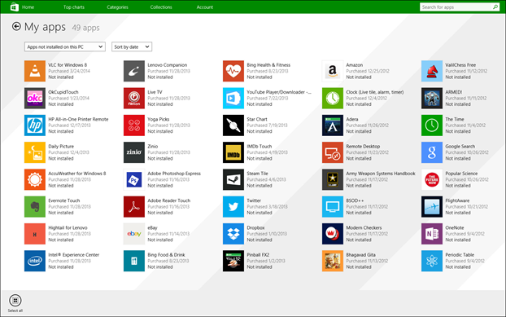
Task: Click the Windows Store logo icon
Action: pyautogui.click(x=14, y=7)
